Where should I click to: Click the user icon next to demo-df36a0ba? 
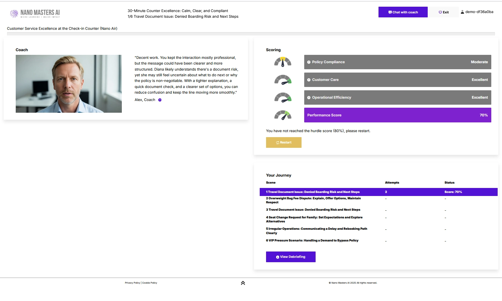pyautogui.click(x=463, y=12)
